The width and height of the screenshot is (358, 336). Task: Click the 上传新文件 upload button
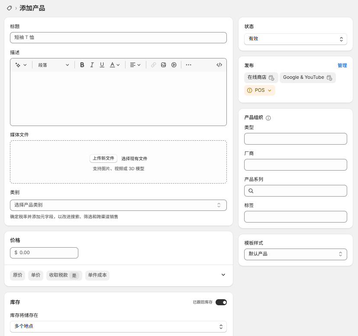tap(103, 158)
